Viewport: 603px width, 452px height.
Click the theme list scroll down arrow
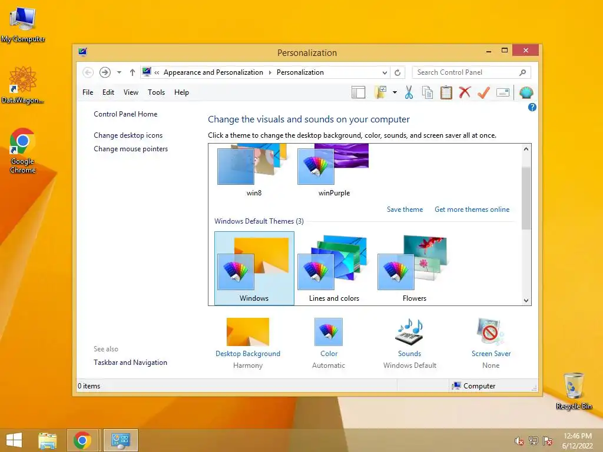click(526, 301)
